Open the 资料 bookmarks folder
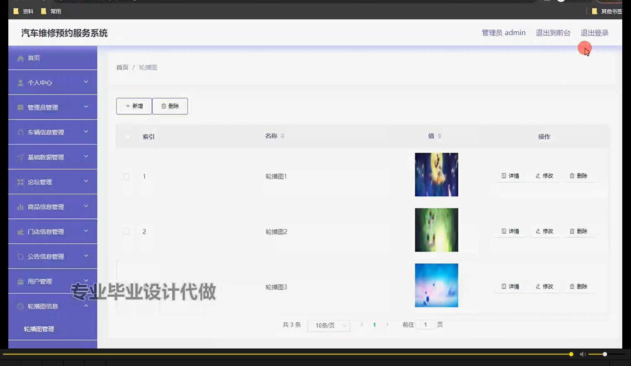The image size is (631, 366). click(23, 11)
